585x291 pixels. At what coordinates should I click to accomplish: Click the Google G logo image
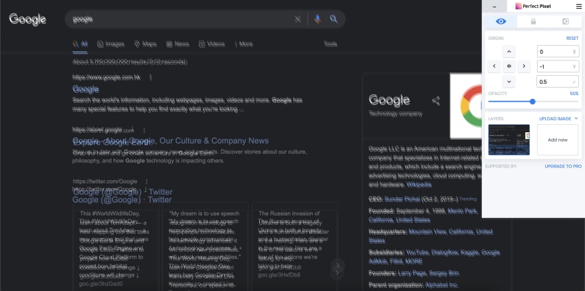[x=466, y=106]
